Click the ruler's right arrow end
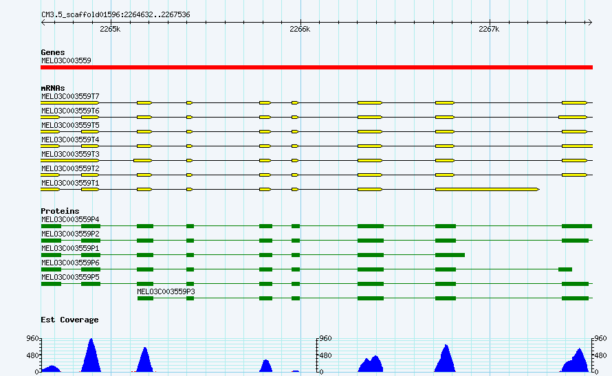The image size is (612, 376). click(x=590, y=23)
